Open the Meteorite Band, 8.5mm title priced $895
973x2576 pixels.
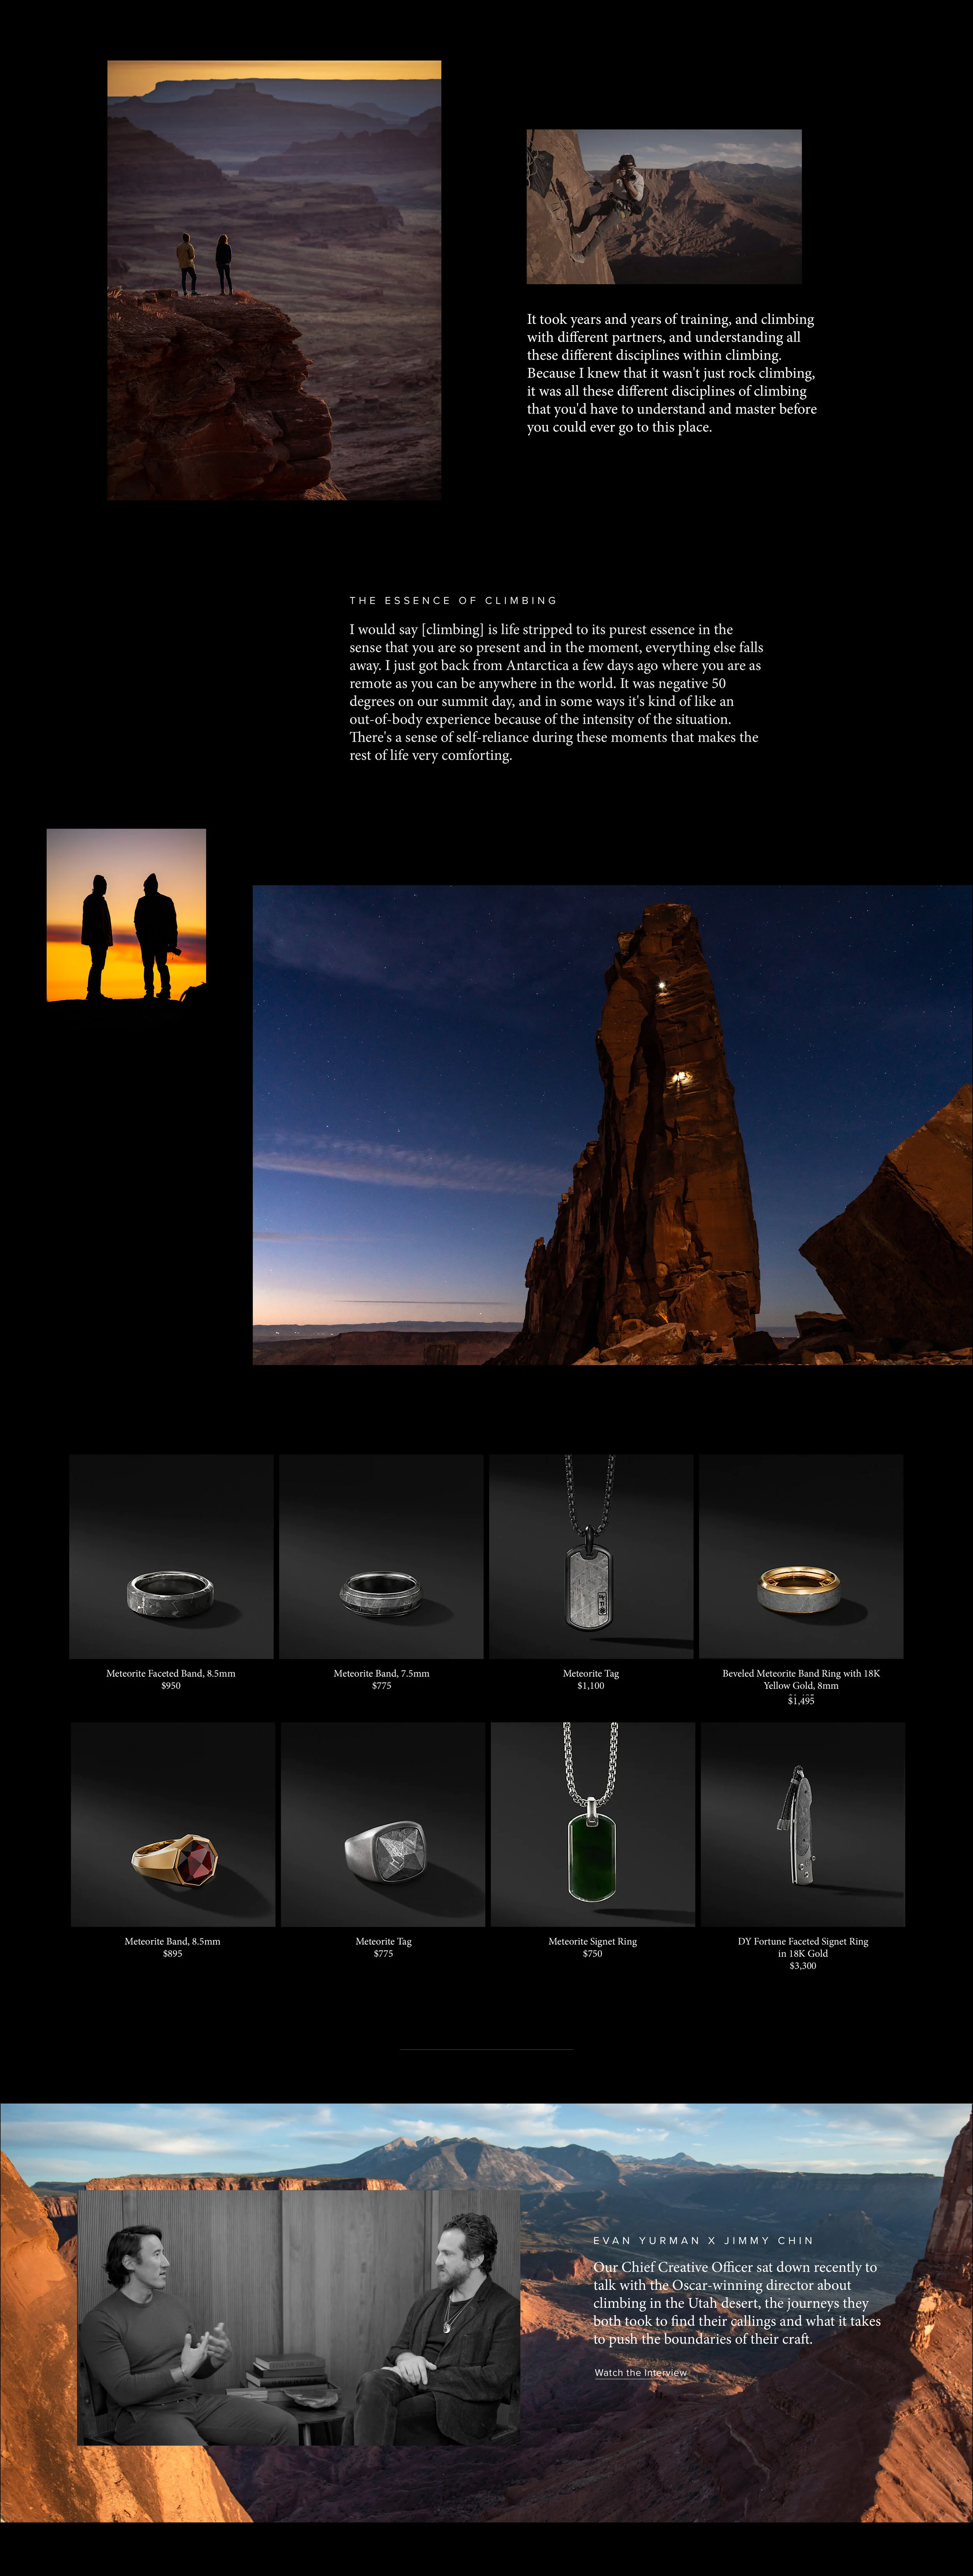pos(172,1941)
